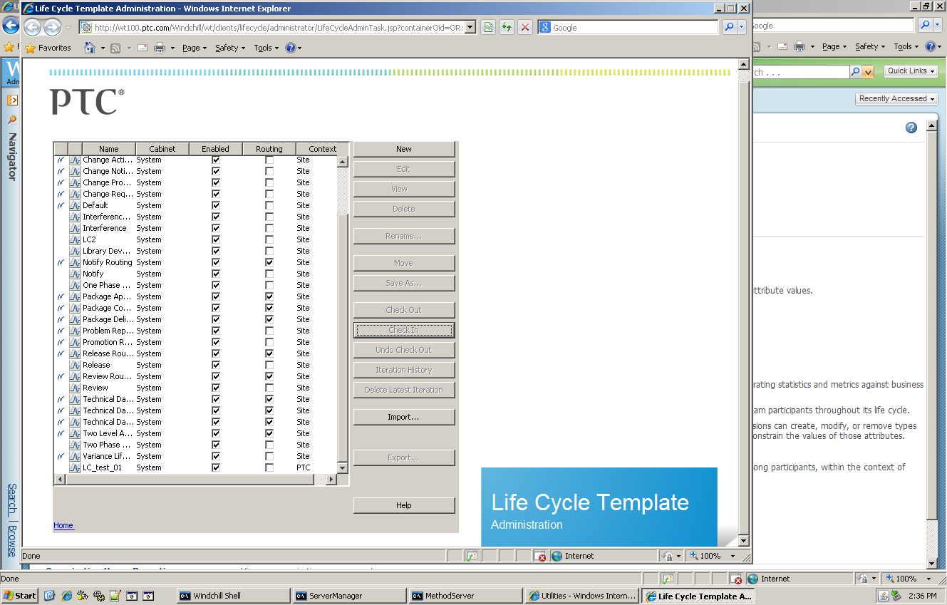Click the Import... button
The image size is (947, 605).
404,417
